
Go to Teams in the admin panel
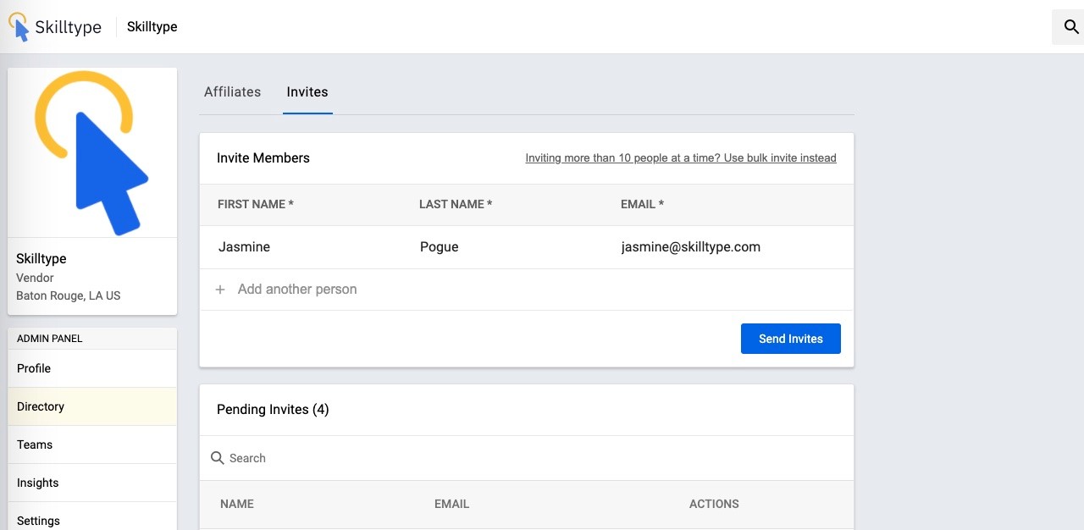click(x=92, y=444)
